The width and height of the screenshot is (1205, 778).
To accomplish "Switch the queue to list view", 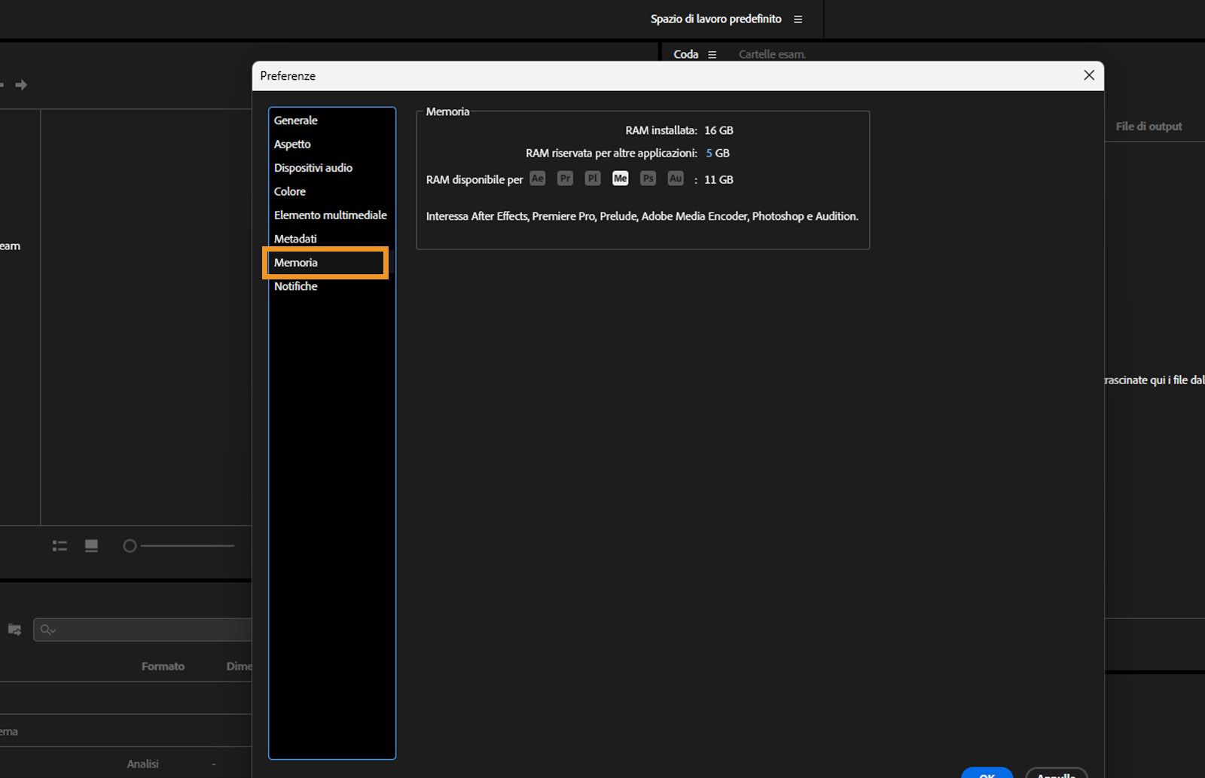I will [59, 545].
